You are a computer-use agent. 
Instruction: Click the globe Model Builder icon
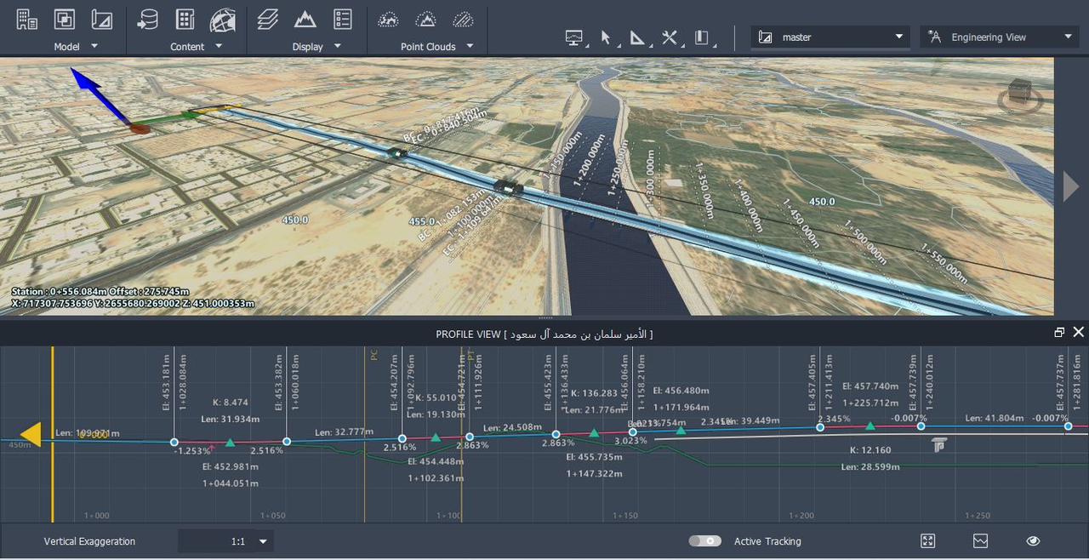click(223, 19)
